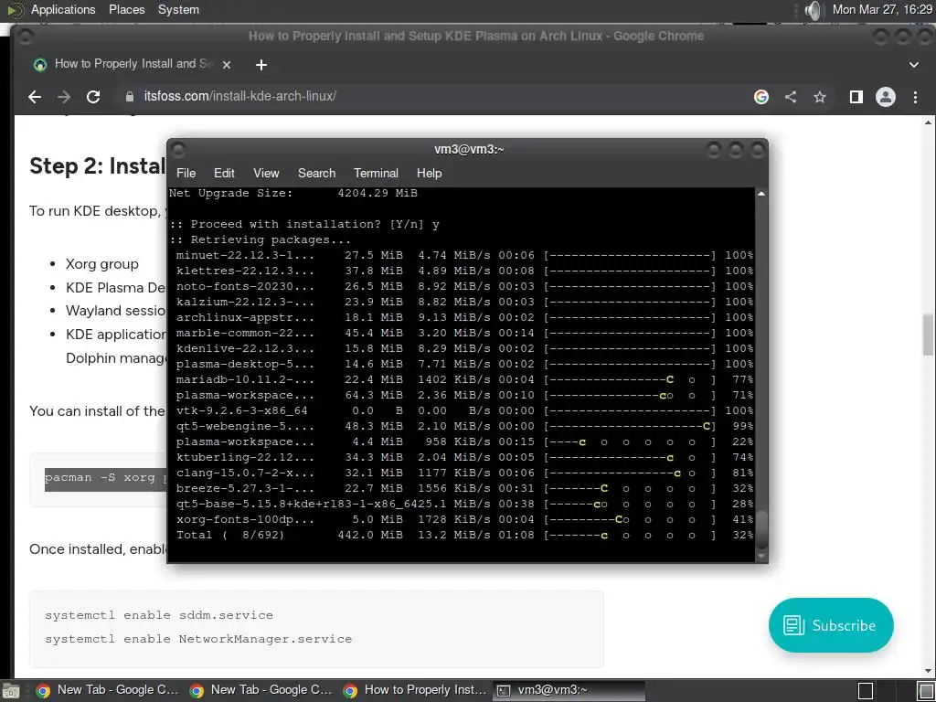Share this page via share icon
This screenshot has height=702, width=936.
click(791, 97)
